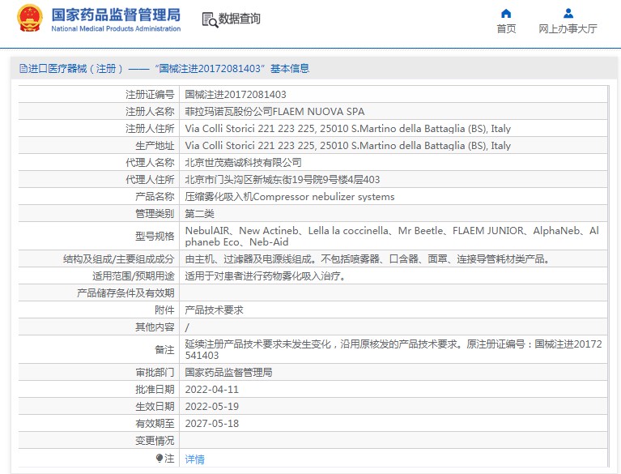This screenshot has height=474, width=621.
Task: Open the 详情 link
Action: (195, 459)
